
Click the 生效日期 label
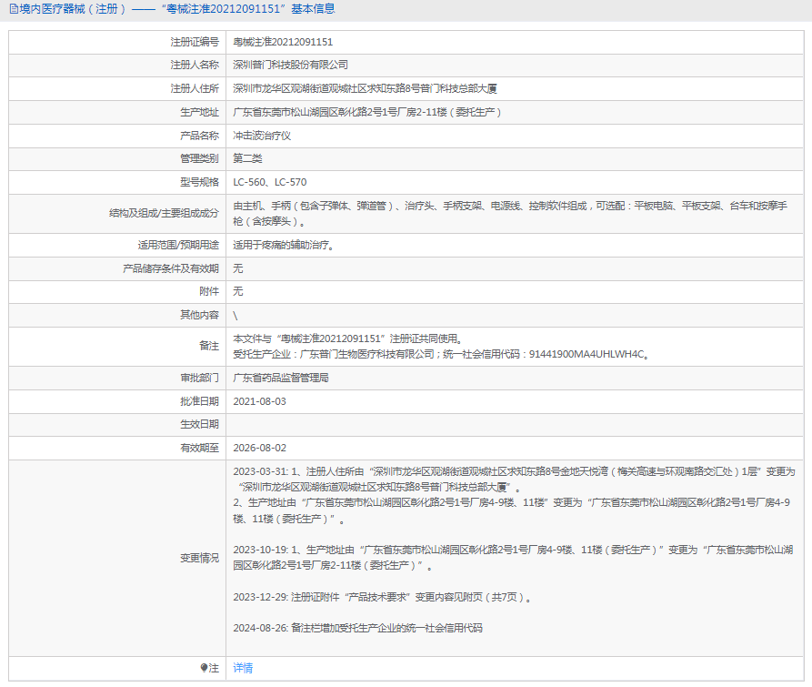click(x=199, y=424)
